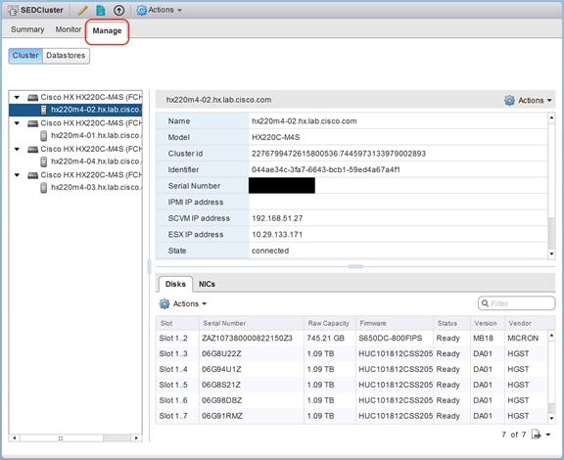The height and width of the screenshot is (460, 564).
Task: Switch to the Summary tab
Action: [27, 29]
